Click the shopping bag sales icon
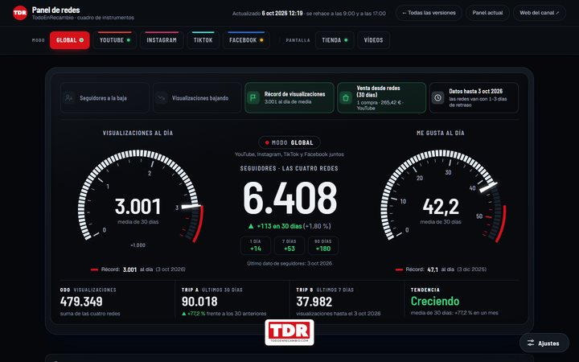This screenshot has width=579, height=362. pos(346,98)
